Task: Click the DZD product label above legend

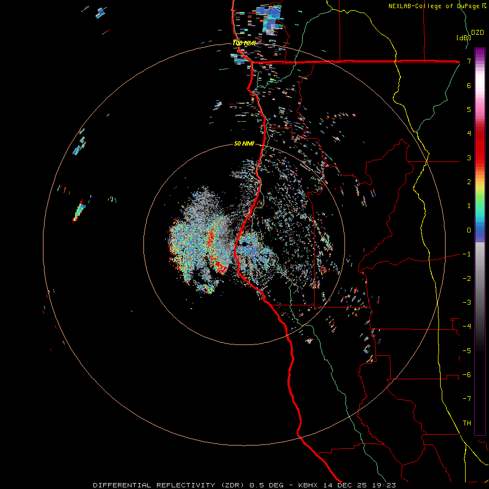Action: tap(477, 33)
